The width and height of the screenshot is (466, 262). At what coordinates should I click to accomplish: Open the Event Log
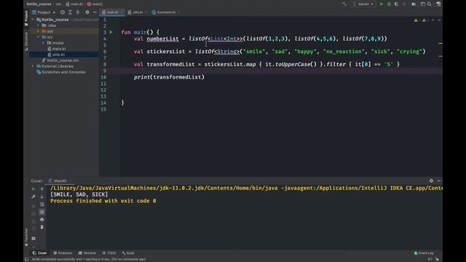pos(424,253)
